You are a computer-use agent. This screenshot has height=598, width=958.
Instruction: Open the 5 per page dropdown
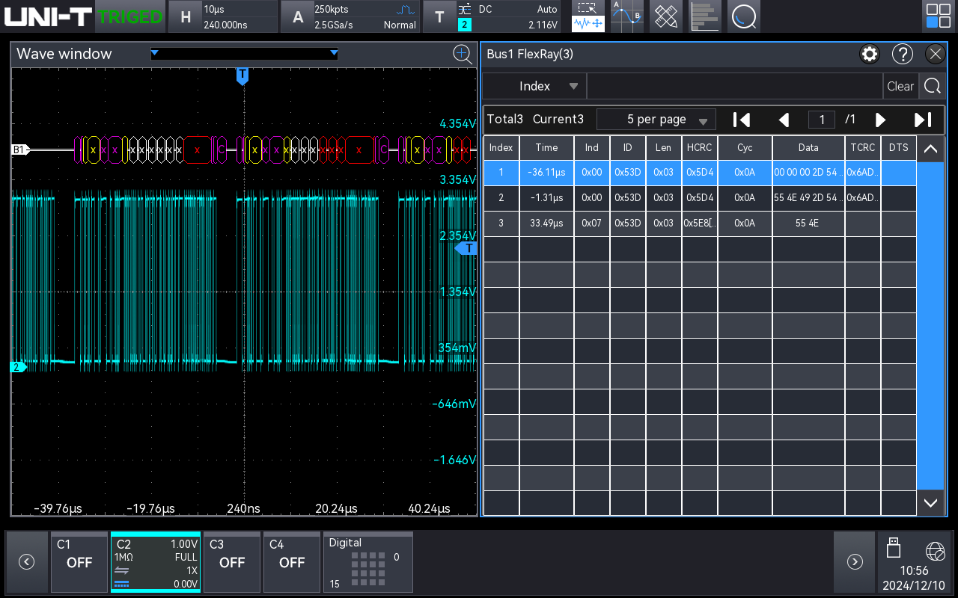(656, 120)
